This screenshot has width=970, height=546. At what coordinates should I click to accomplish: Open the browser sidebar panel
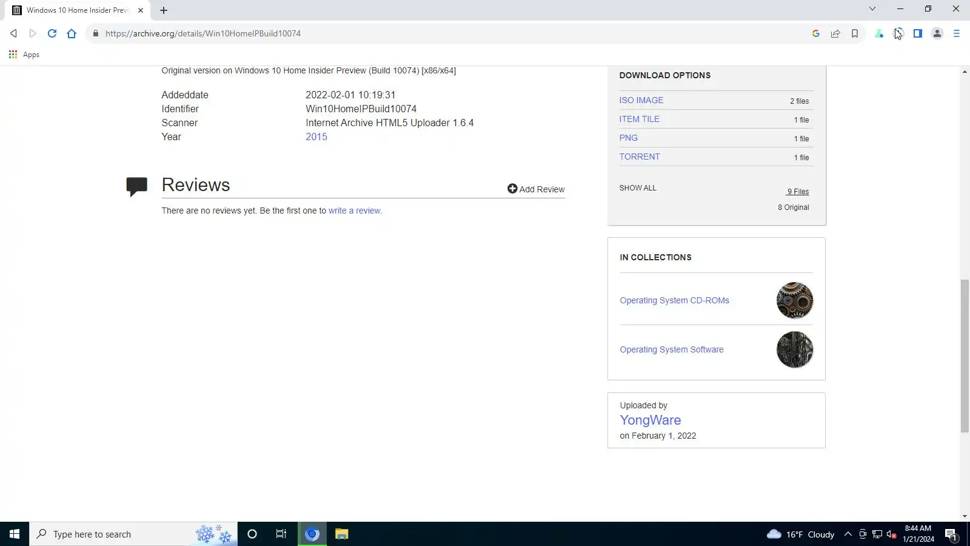[x=918, y=33]
